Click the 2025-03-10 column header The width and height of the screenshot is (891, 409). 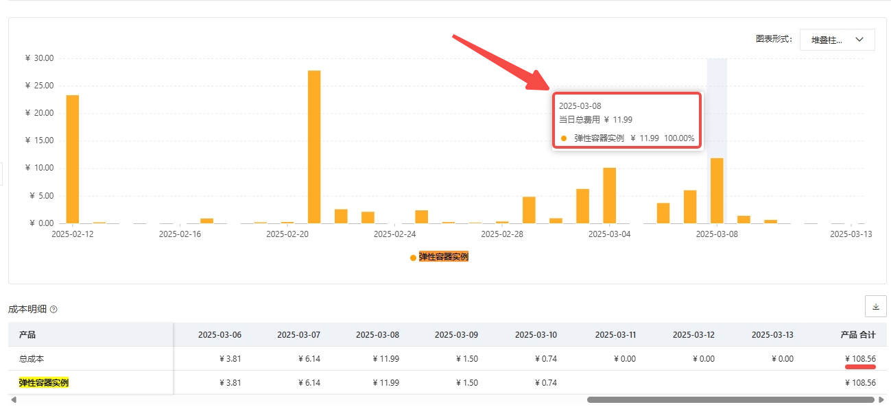pyautogui.click(x=536, y=335)
